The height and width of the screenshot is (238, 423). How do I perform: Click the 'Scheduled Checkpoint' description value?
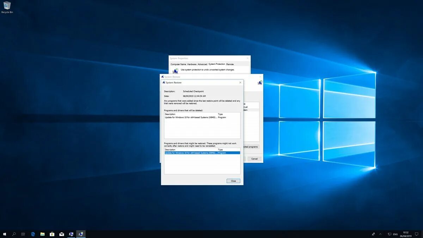[x=193, y=91]
